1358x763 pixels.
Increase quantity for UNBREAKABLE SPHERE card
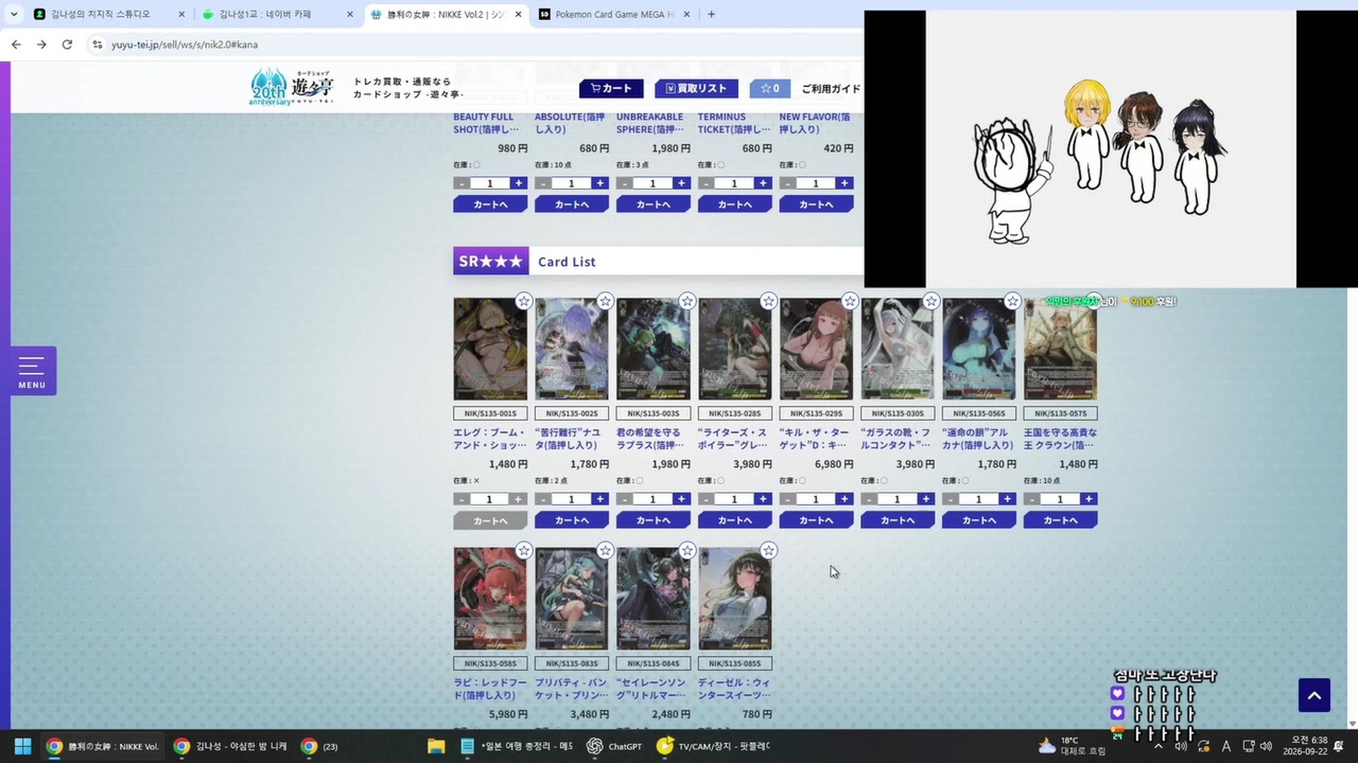(681, 183)
